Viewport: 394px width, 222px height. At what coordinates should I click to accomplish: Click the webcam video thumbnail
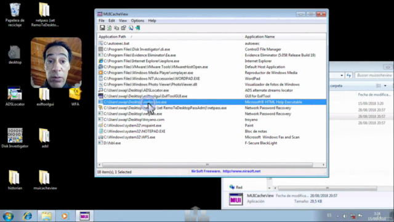[x=56, y=63]
